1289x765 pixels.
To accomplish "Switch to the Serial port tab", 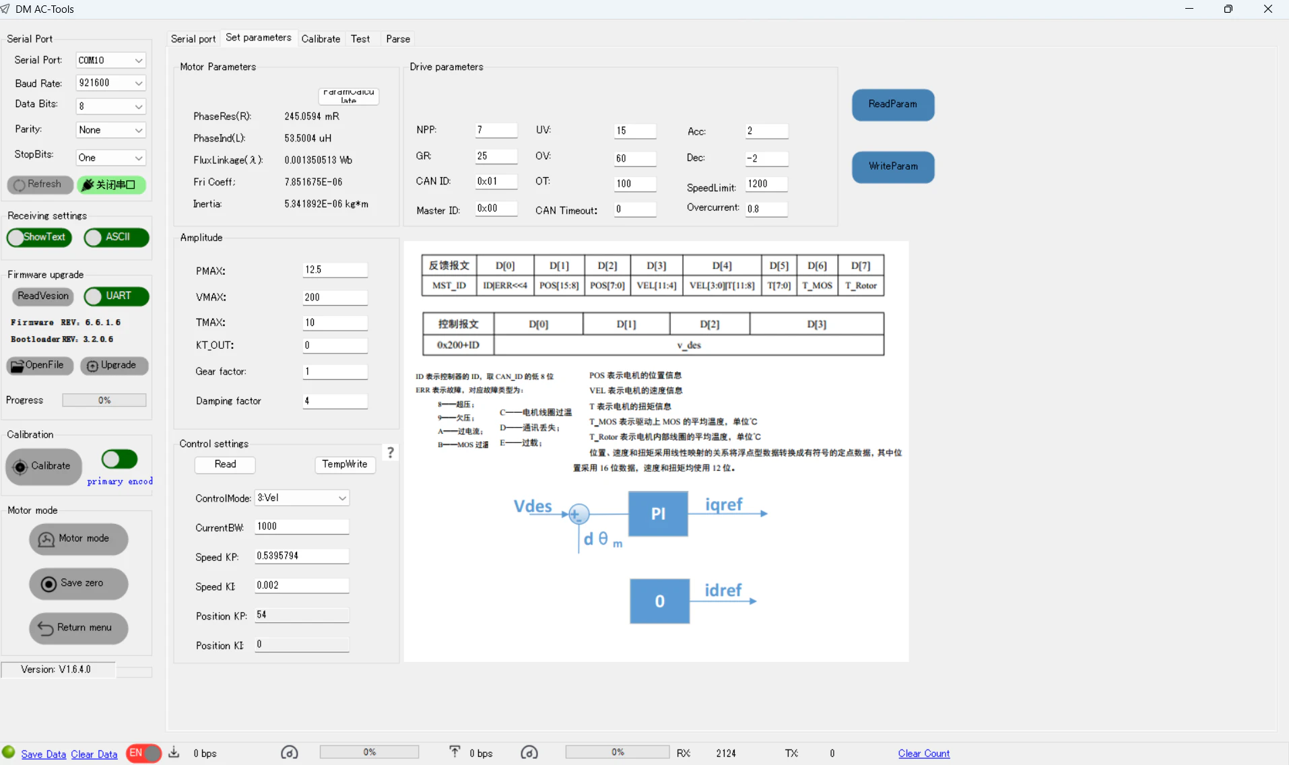I will [193, 39].
